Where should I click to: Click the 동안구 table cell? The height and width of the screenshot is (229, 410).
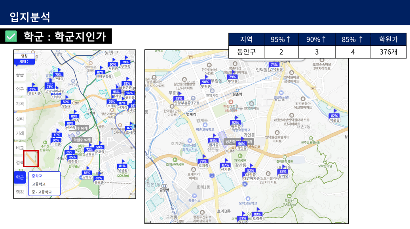[x=246, y=52]
